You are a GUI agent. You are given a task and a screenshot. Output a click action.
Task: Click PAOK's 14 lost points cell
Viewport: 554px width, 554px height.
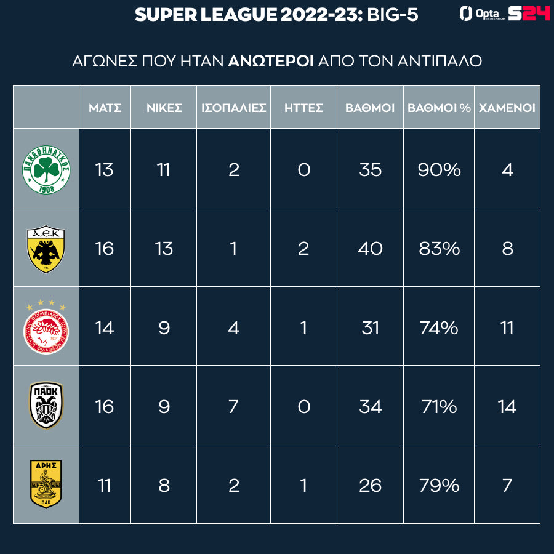[507, 406]
